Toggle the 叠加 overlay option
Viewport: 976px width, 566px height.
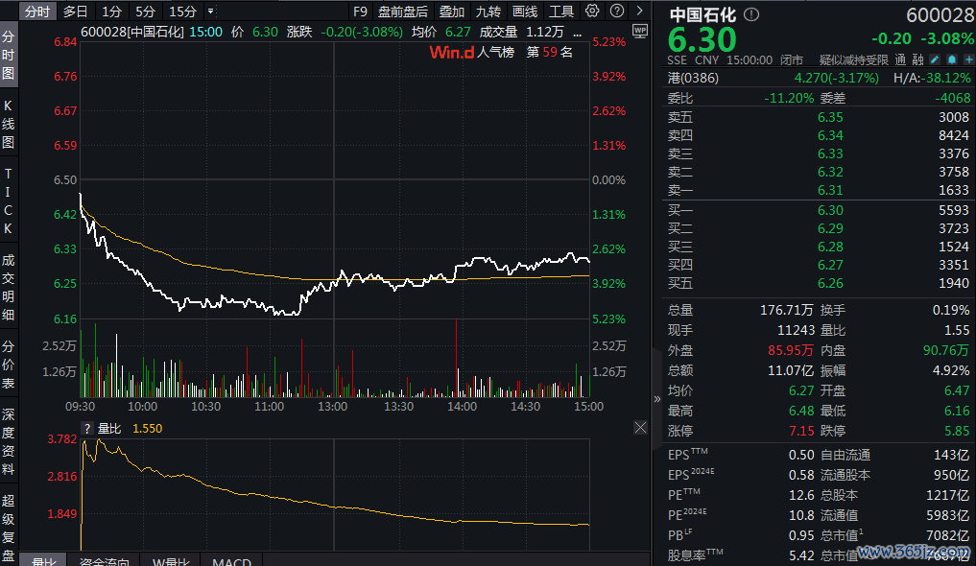tap(452, 12)
